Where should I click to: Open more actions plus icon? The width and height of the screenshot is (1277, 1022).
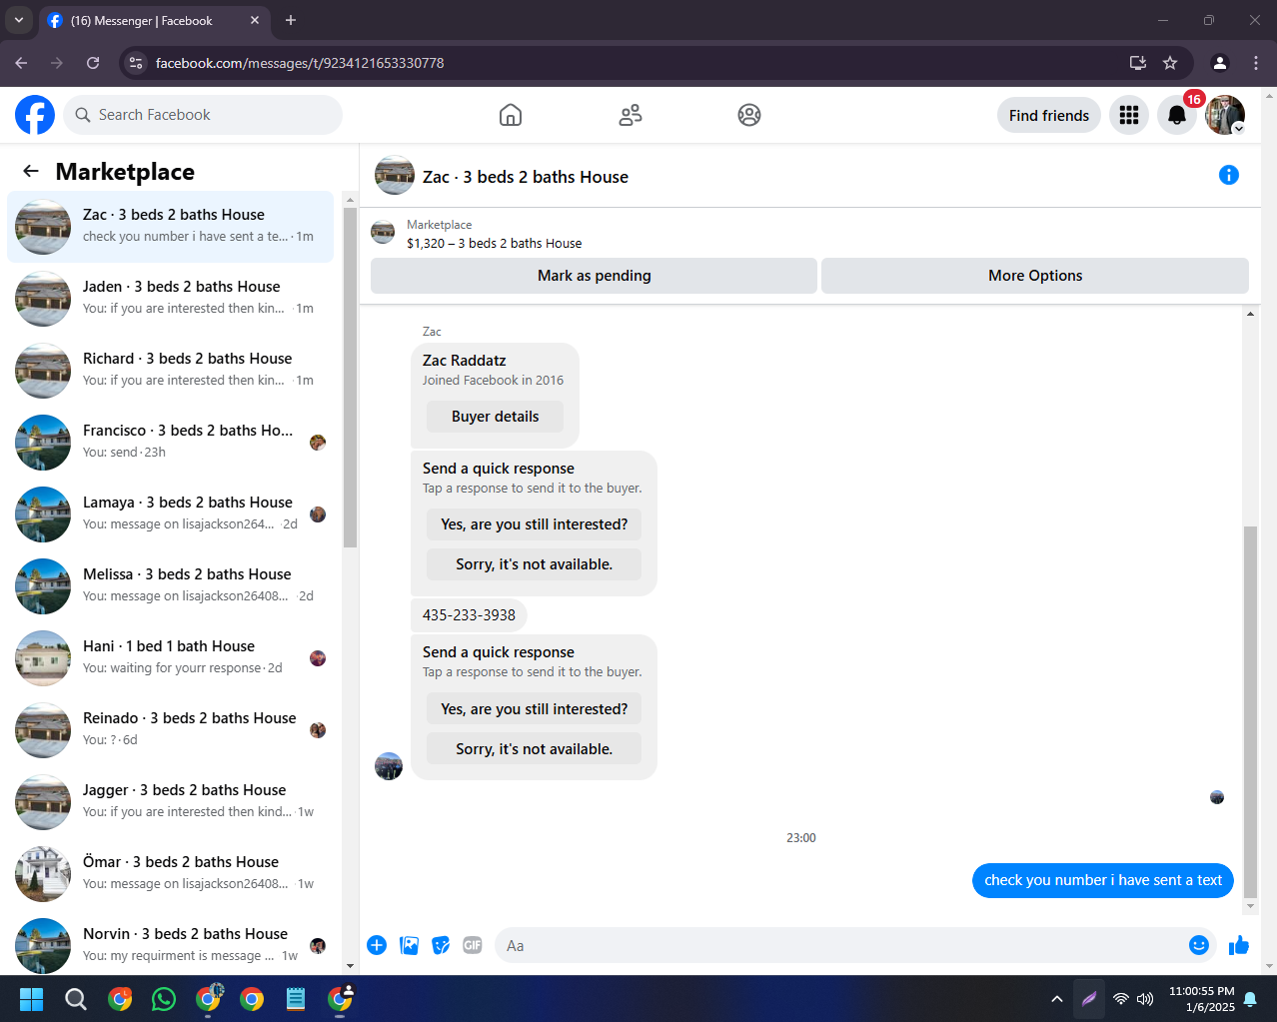377,945
